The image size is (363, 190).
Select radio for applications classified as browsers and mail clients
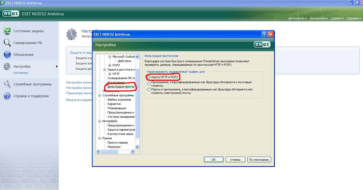(149, 84)
